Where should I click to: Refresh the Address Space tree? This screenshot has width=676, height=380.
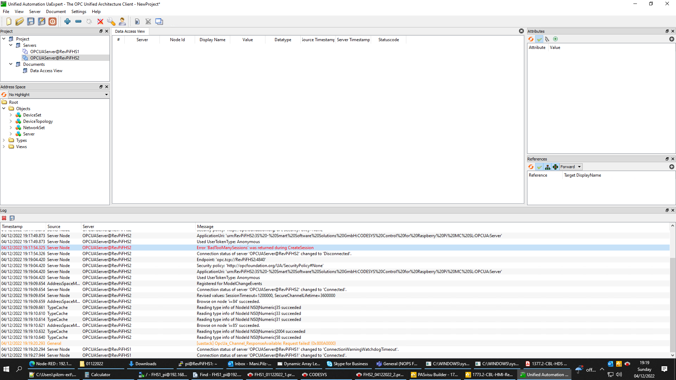[4, 95]
